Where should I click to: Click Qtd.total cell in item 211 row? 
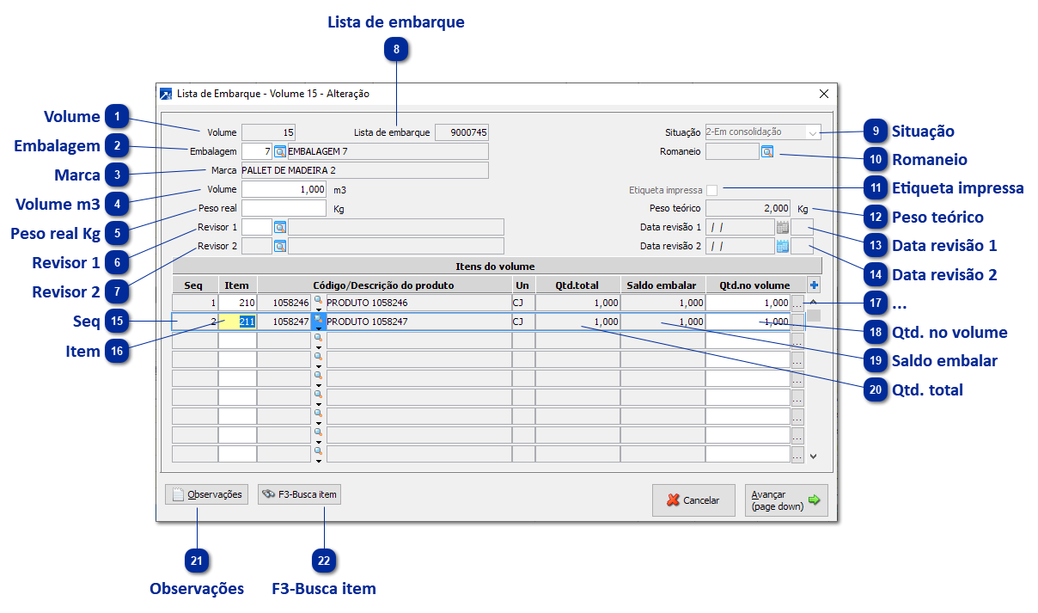coord(577,322)
